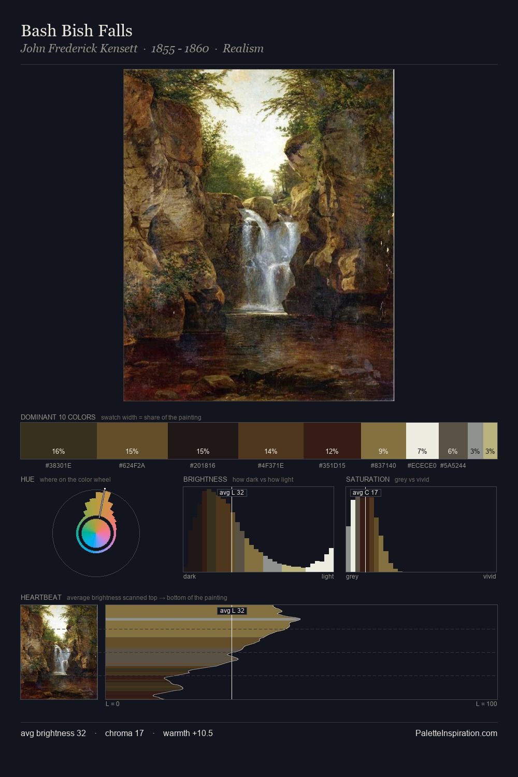
Task: Click the hex code #ECECE0 label
Action: point(422,466)
